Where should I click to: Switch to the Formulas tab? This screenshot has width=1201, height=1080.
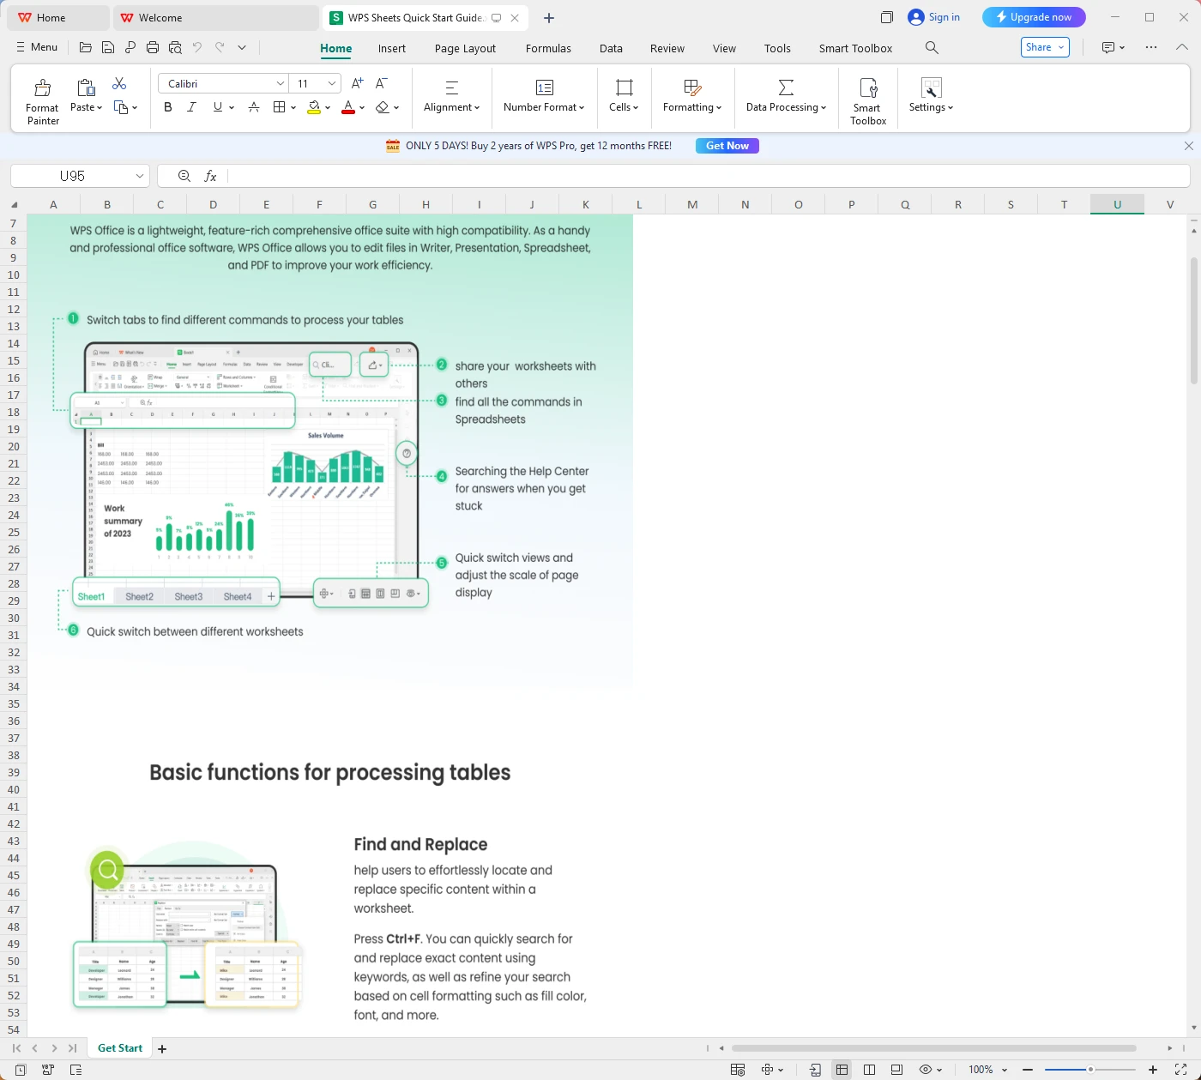point(548,48)
